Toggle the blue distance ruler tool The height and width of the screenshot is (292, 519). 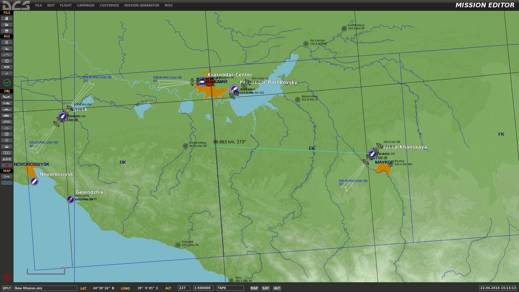pos(7,183)
